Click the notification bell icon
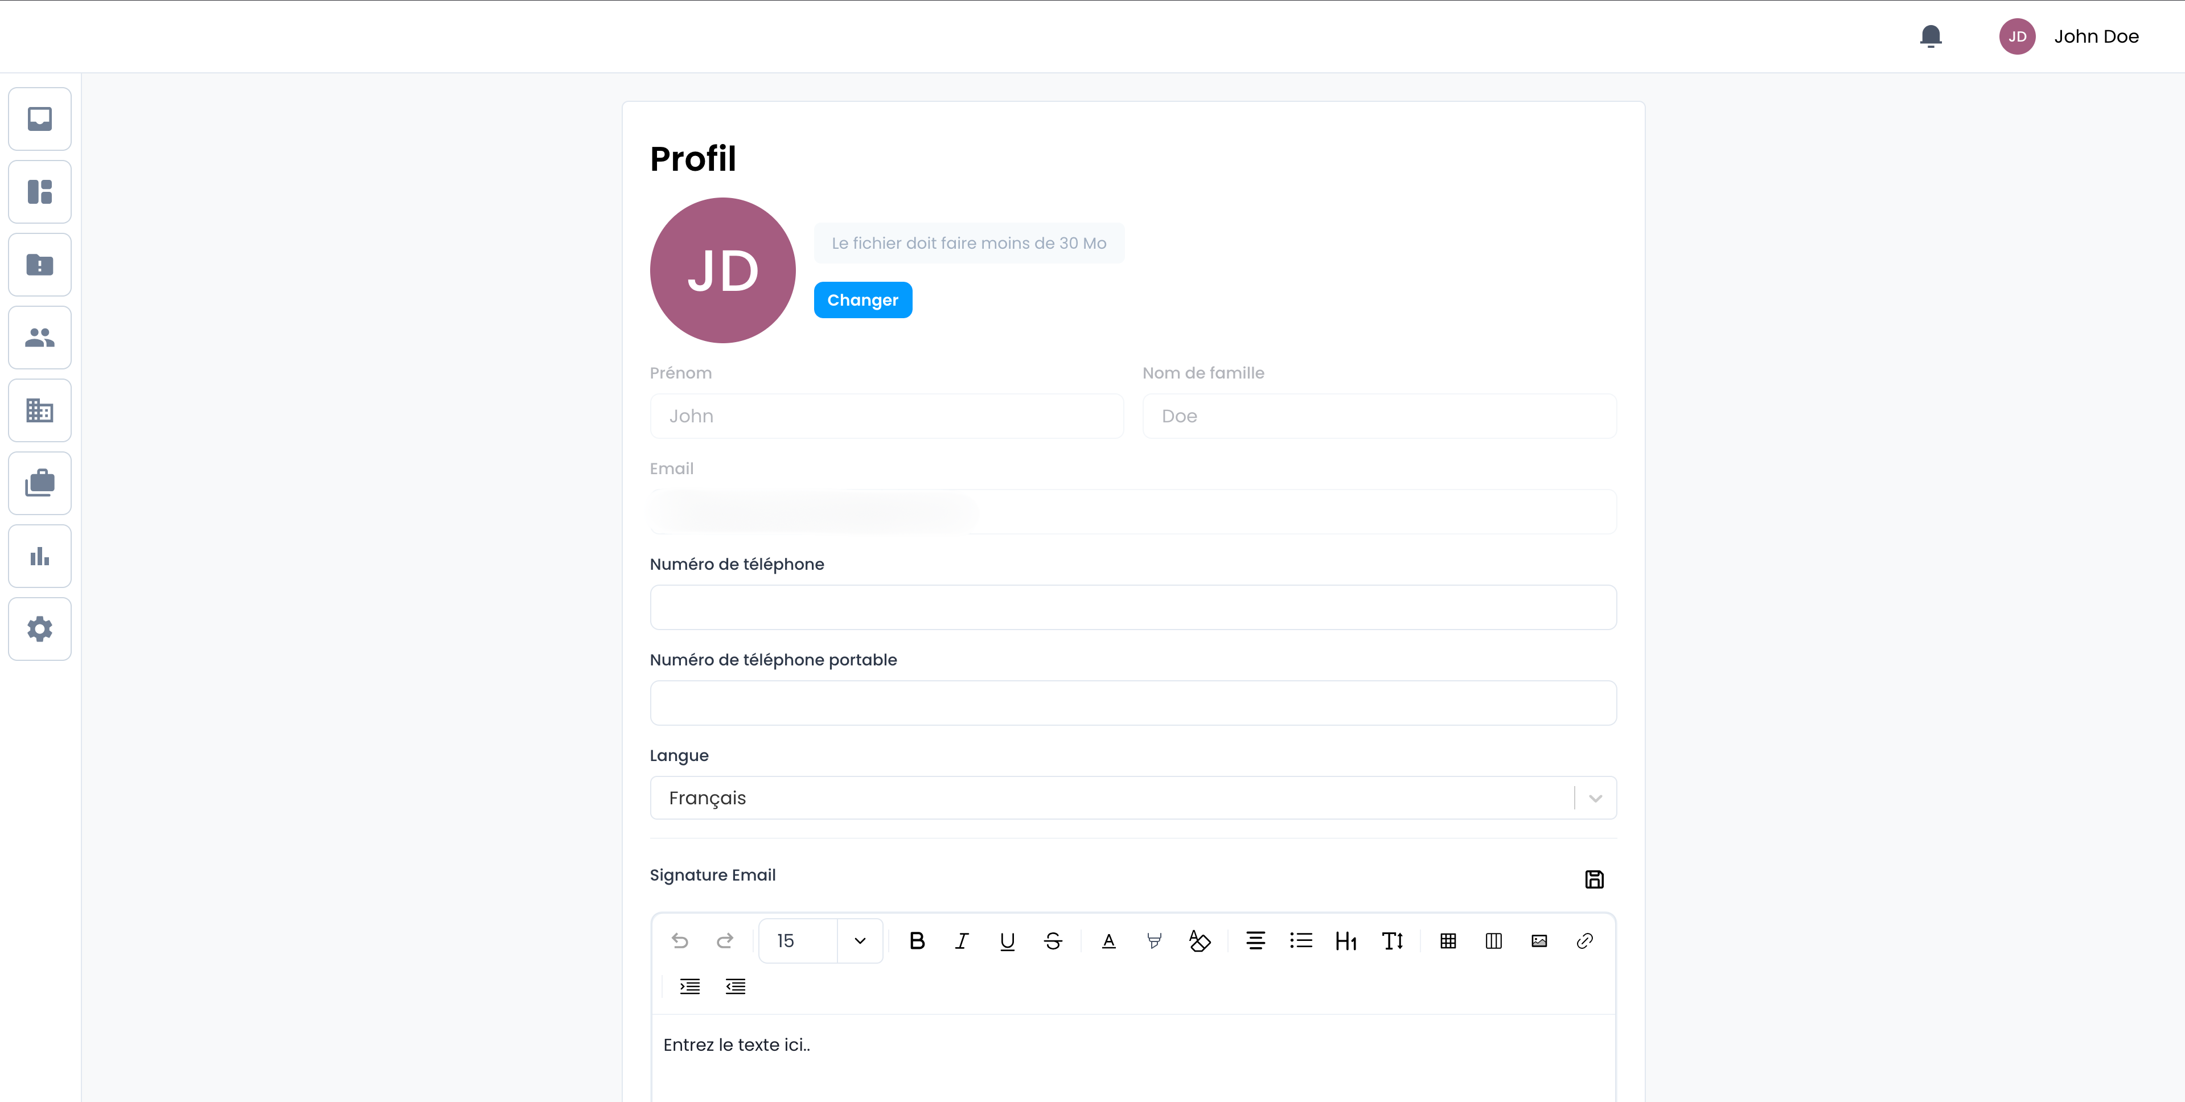 click(1931, 36)
